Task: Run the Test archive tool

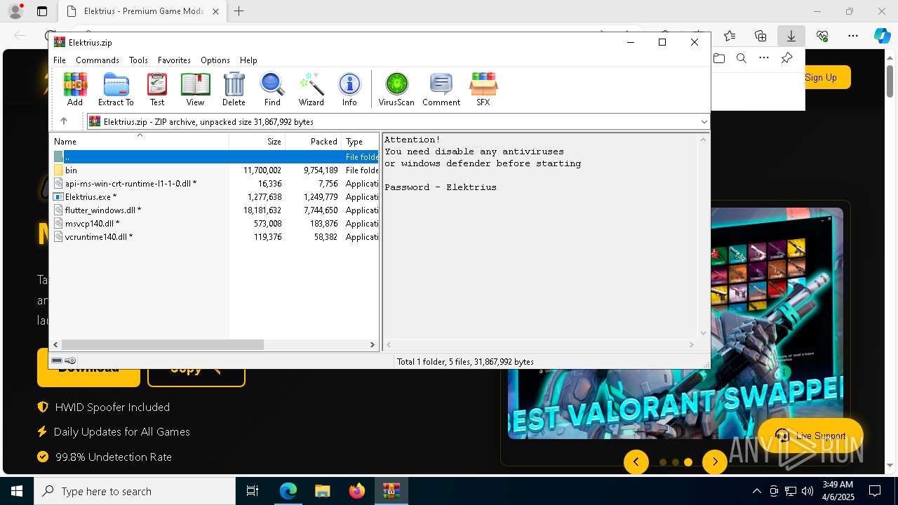Action: point(157,89)
